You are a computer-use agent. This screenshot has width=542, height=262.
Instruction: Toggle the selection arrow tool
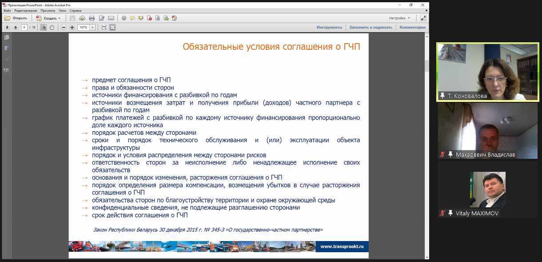[x=44, y=28]
